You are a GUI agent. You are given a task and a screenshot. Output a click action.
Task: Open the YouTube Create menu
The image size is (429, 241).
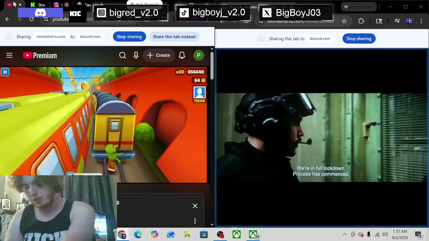point(159,55)
